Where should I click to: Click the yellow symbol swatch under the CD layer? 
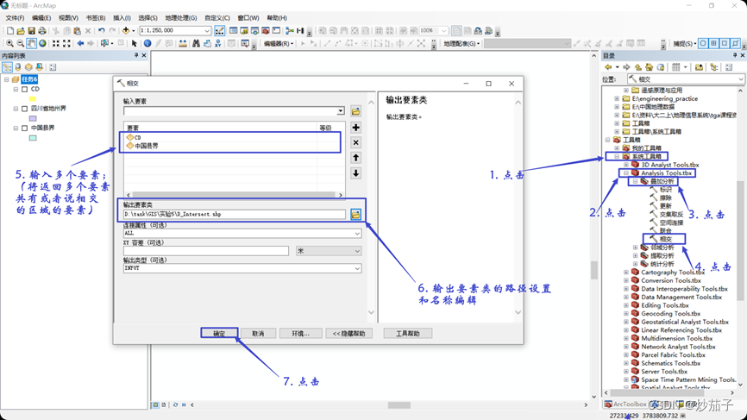(33, 99)
